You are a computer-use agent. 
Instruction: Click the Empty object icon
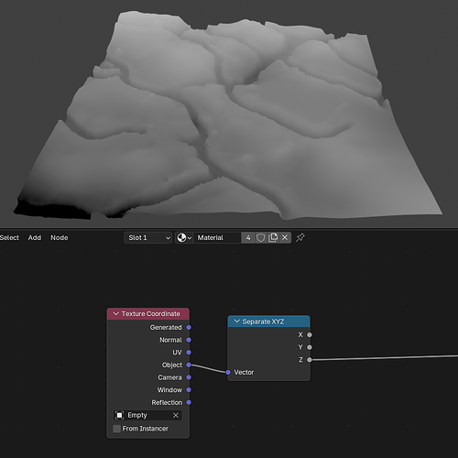click(119, 415)
